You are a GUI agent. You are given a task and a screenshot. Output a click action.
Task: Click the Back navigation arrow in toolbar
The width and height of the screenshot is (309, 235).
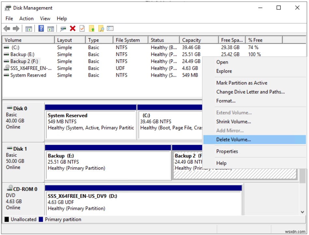click(x=7, y=28)
